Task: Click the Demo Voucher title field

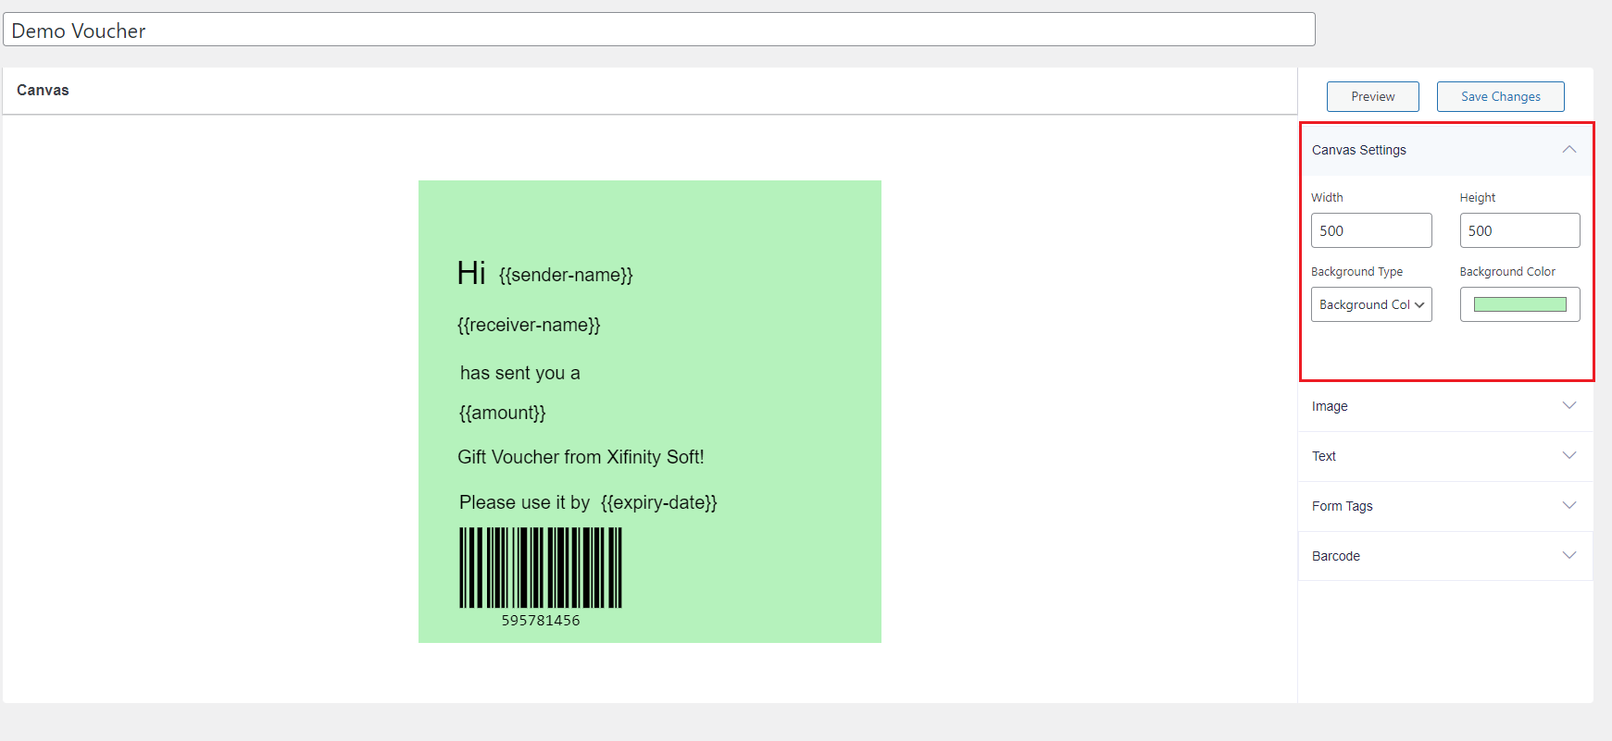Action: [x=659, y=30]
